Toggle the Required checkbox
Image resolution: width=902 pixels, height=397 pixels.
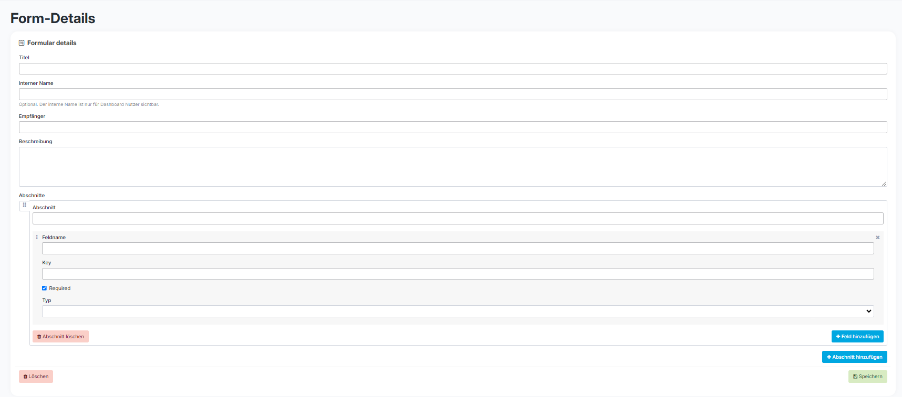click(45, 288)
